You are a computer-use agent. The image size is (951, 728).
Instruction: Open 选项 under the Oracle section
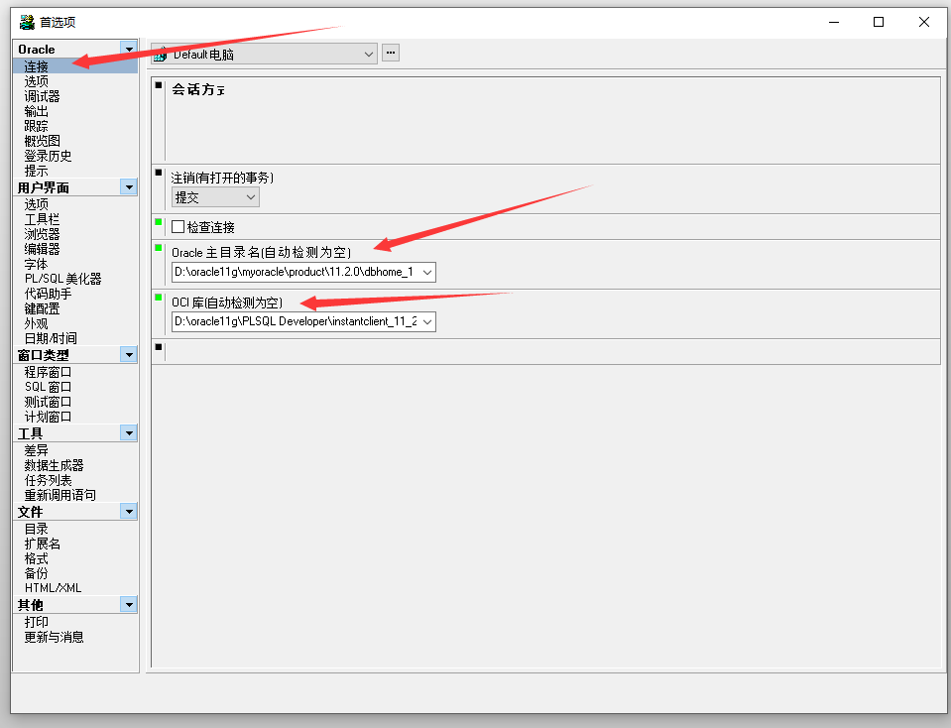pyautogui.click(x=37, y=81)
